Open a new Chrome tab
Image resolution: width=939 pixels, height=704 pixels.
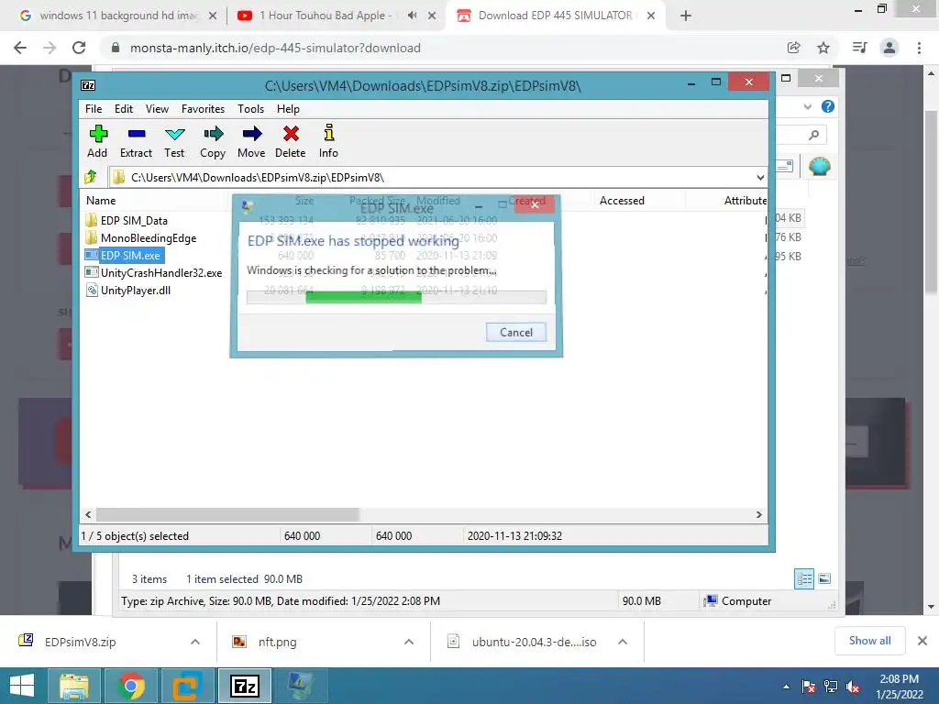pos(686,16)
